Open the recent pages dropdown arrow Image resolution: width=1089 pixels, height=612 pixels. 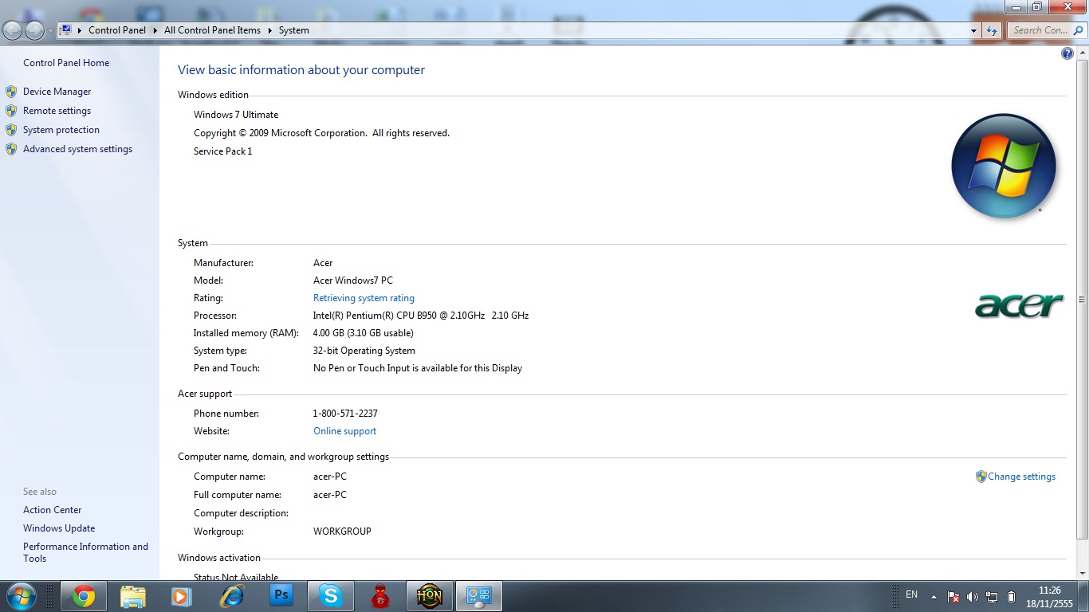click(x=50, y=31)
